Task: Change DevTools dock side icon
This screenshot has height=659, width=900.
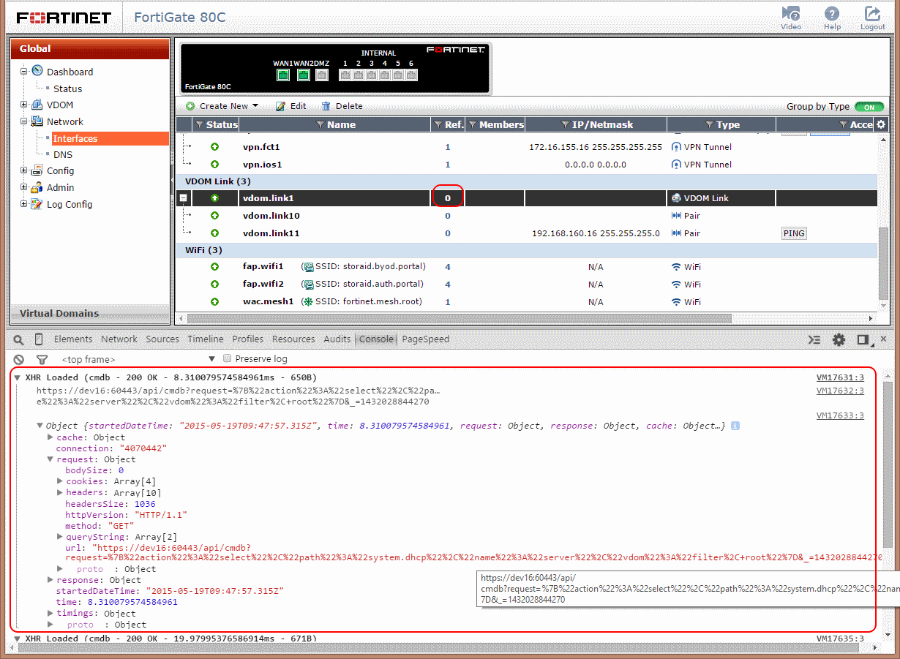Action: pyautogui.click(x=863, y=339)
